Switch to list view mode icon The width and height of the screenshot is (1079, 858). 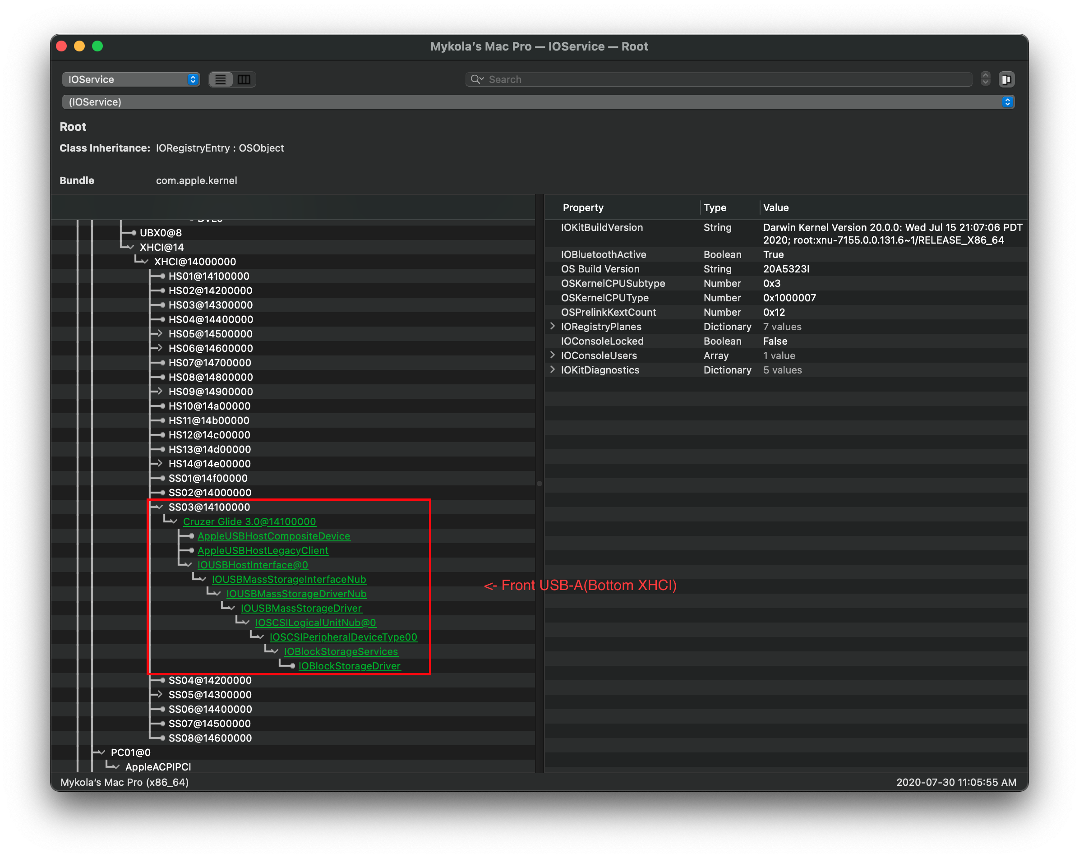(x=221, y=79)
